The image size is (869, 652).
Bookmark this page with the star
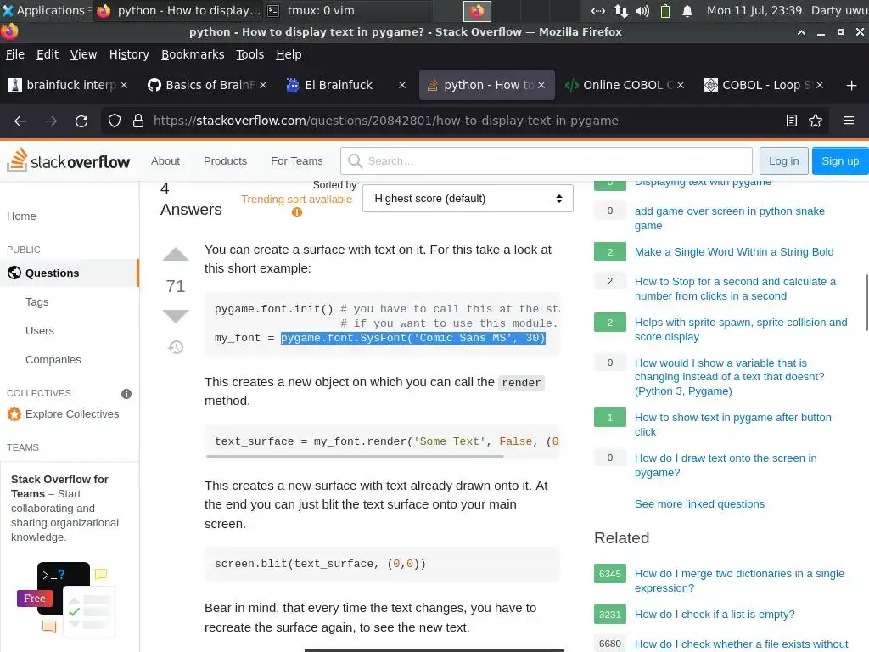coord(816,121)
